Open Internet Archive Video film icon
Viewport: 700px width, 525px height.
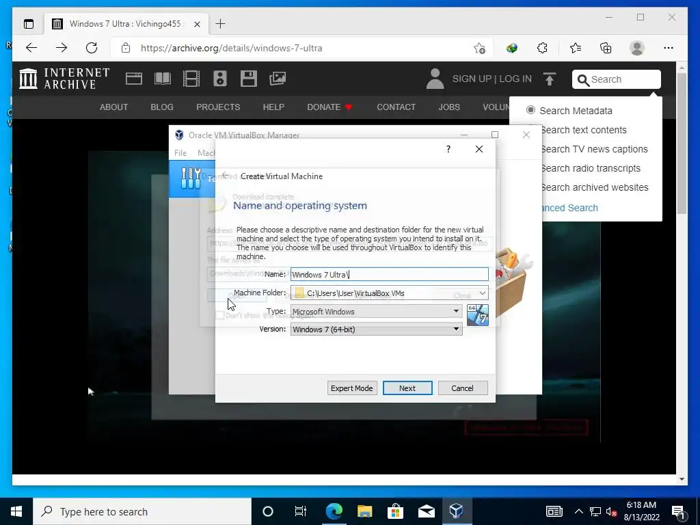pos(191,79)
